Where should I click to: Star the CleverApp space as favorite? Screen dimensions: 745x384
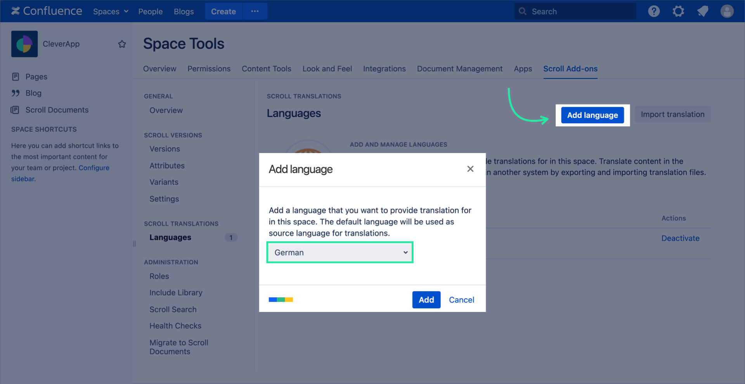pos(122,44)
